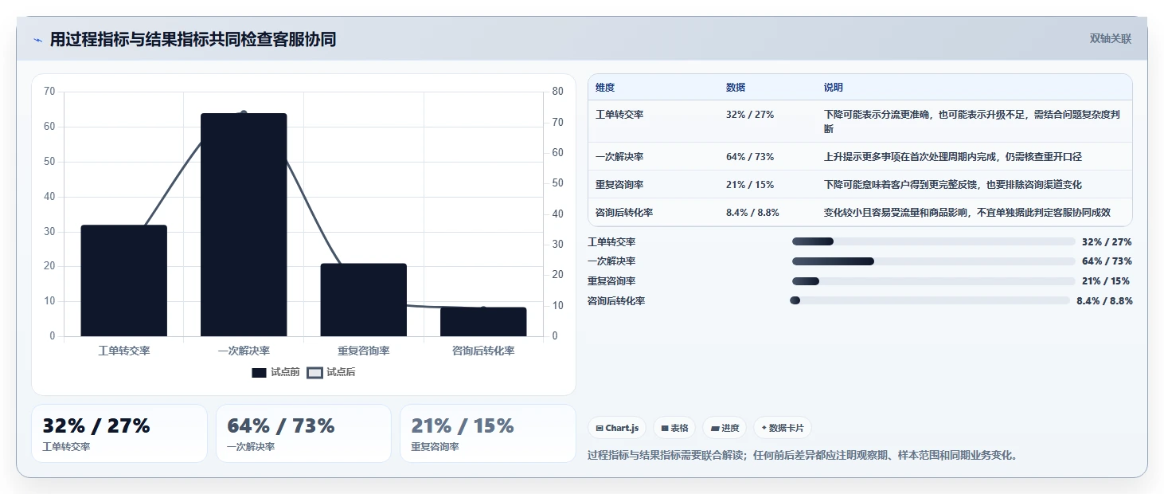Click the 试点后 light legend swatch

314,373
